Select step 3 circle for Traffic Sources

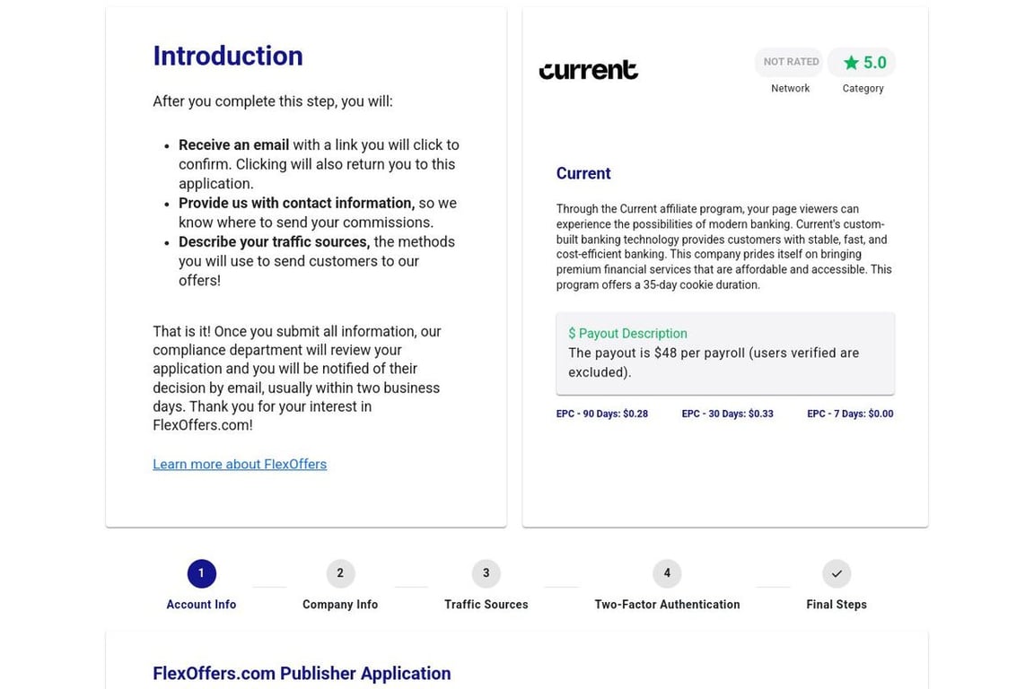click(486, 573)
